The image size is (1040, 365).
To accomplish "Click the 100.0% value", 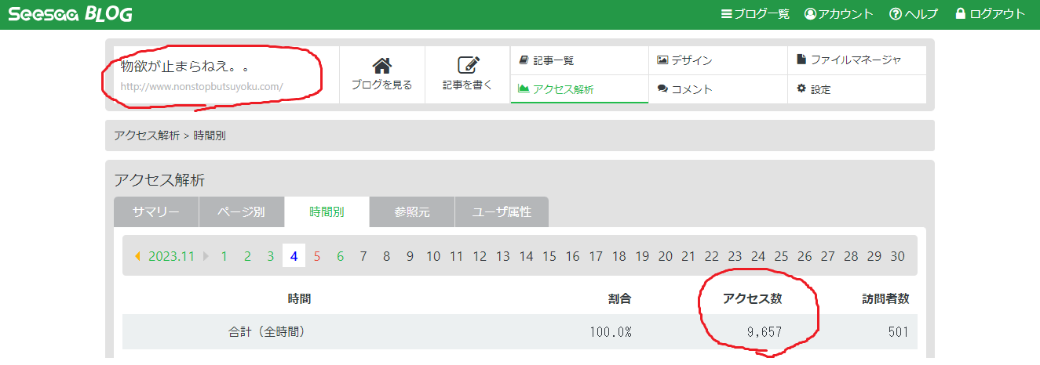I will click(x=611, y=332).
